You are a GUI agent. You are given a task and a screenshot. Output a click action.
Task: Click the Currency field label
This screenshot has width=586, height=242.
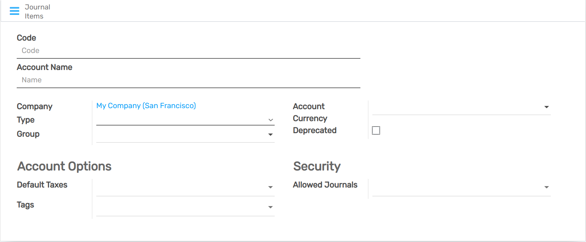(x=310, y=118)
